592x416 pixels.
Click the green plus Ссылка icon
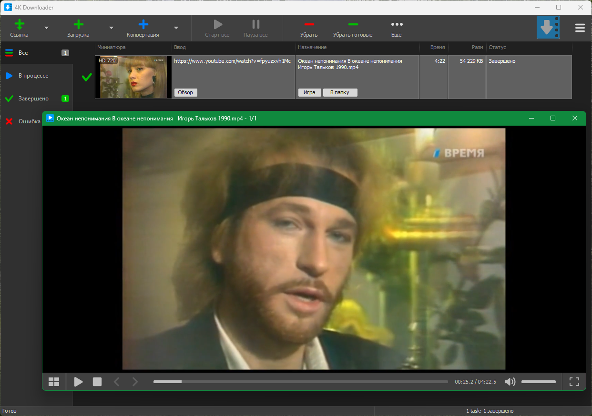click(x=20, y=24)
